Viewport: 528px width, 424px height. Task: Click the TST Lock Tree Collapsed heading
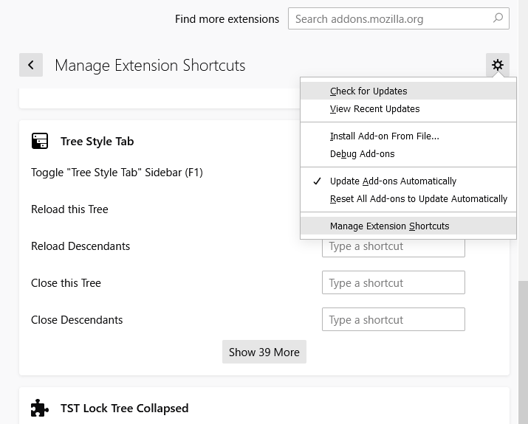pyautogui.click(x=124, y=409)
